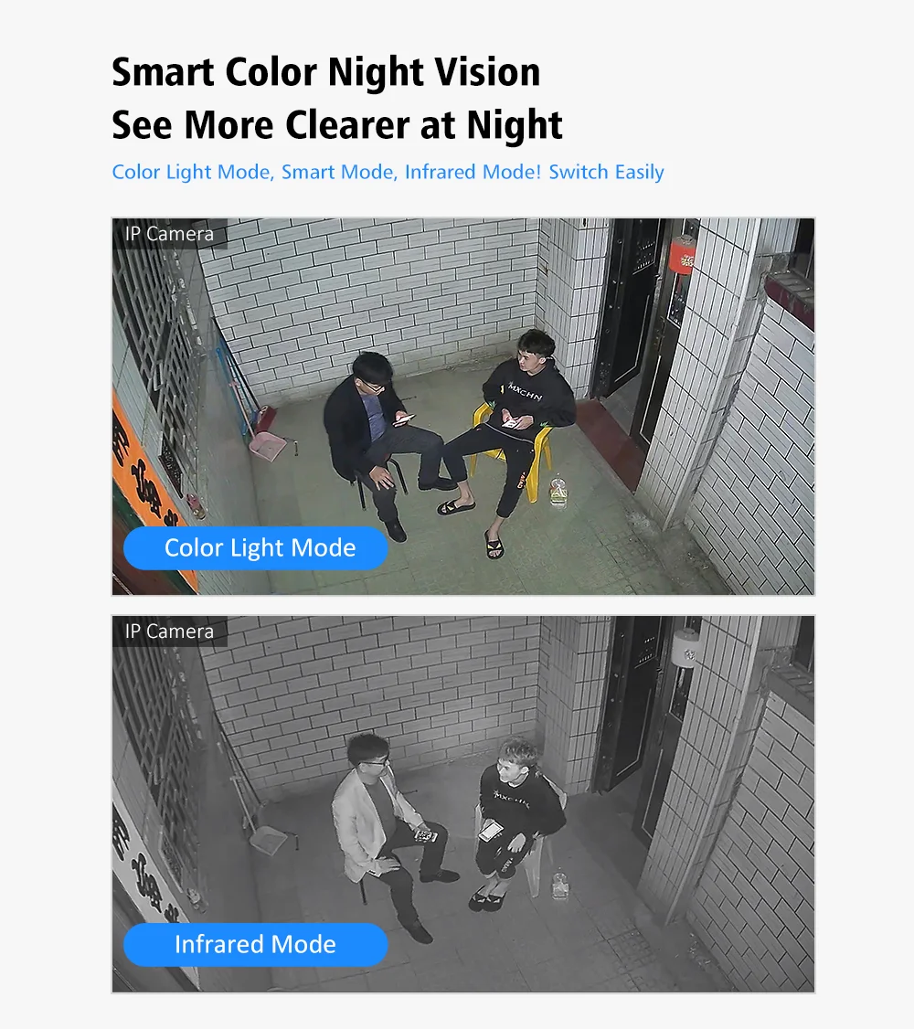Click the phone held by the man in glasses, color image
The width and height of the screenshot is (914, 1029).
[x=403, y=420]
